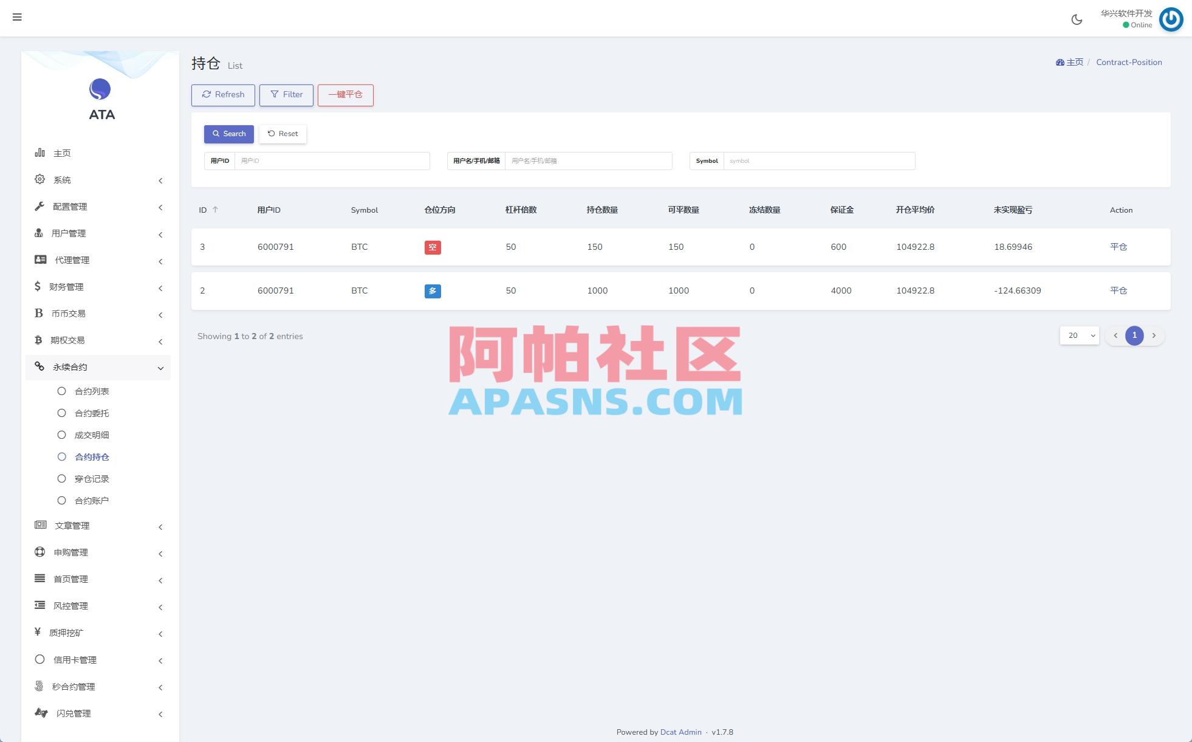Select the 主页 home chart icon
The width and height of the screenshot is (1192, 742).
click(x=39, y=153)
